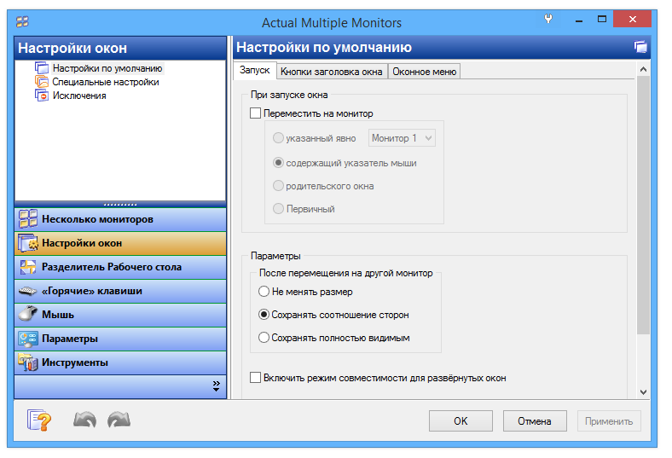Image resolution: width=672 pixels, height=458 pixels.
Task: Click the scrollbar up arrow
Action: [643, 69]
